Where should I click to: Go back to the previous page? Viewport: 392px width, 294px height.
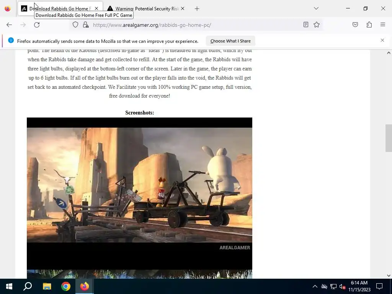9,25
